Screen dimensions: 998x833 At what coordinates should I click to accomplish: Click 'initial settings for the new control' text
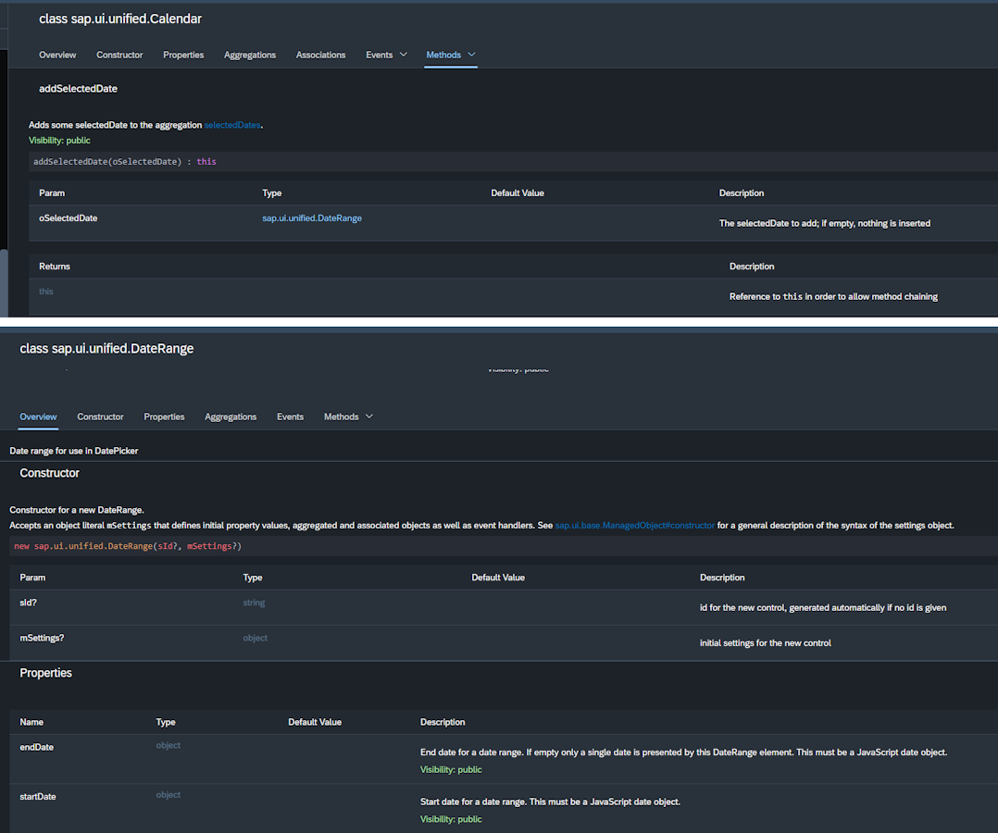coord(766,642)
